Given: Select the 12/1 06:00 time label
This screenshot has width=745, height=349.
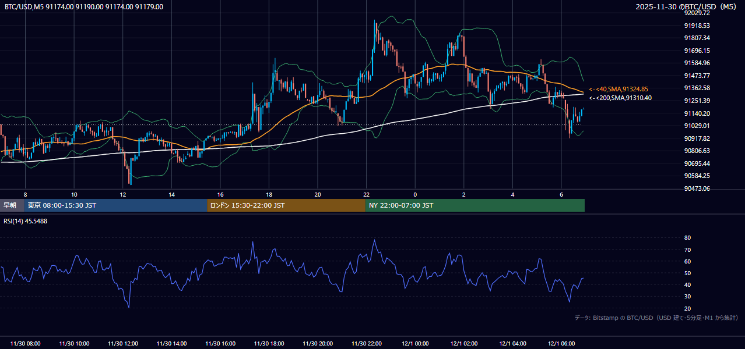Looking at the screenshot, I should click(561, 344).
